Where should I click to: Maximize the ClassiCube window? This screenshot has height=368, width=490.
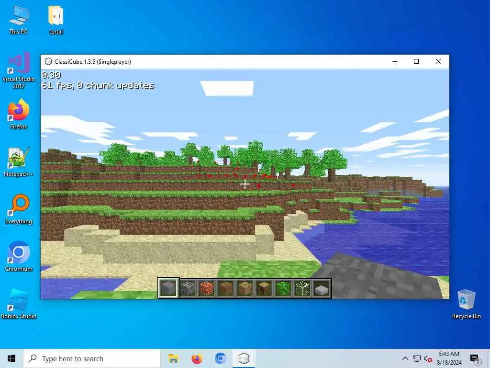416,62
